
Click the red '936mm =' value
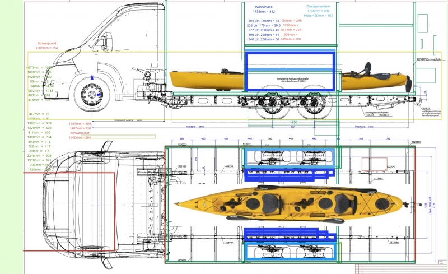tap(291, 34)
